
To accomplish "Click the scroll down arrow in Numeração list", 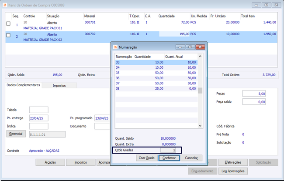I will click(200, 126).
